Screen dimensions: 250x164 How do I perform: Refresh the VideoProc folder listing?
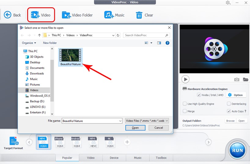(118, 35)
